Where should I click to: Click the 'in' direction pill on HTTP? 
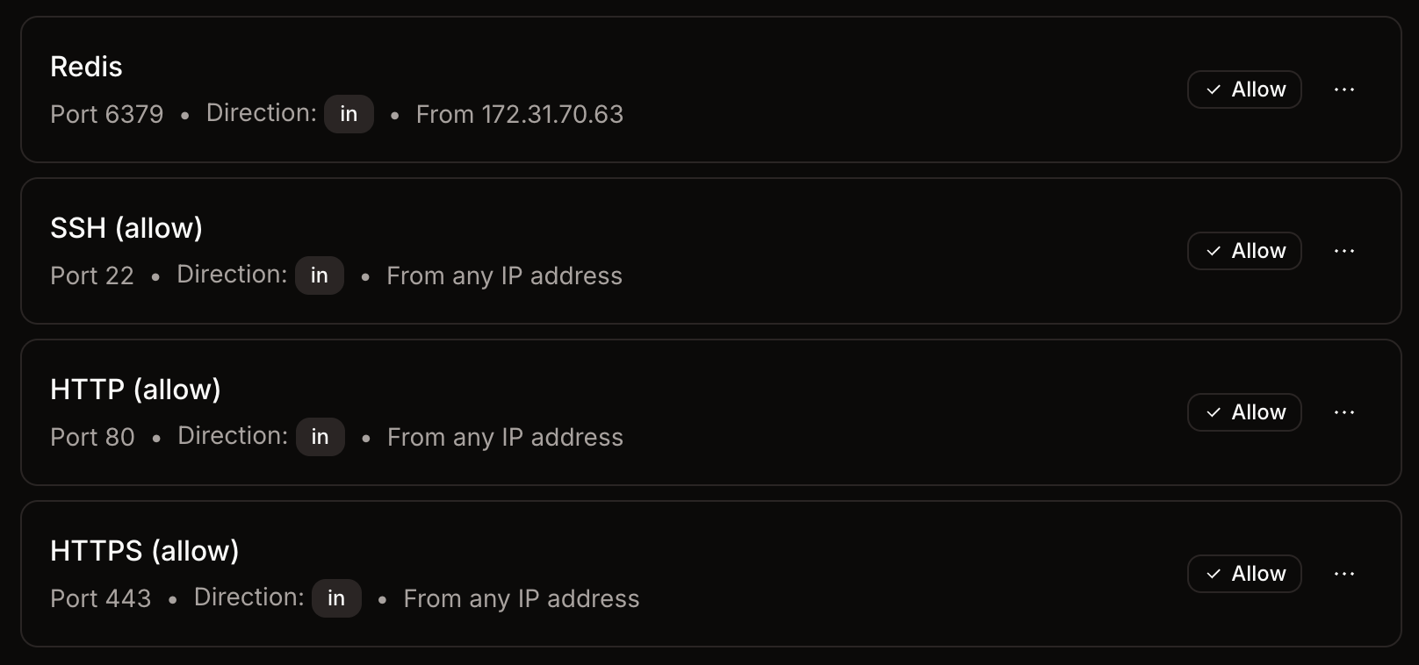click(x=320, y=437)
